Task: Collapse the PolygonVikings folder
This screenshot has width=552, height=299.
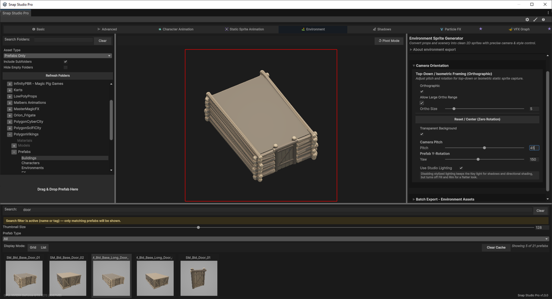Action: pyautogui.click(x=9, y=134)
